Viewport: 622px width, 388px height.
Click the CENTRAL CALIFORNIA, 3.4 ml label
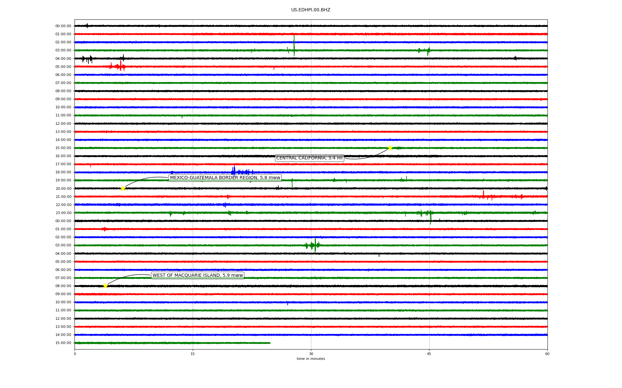pos(309,158)
